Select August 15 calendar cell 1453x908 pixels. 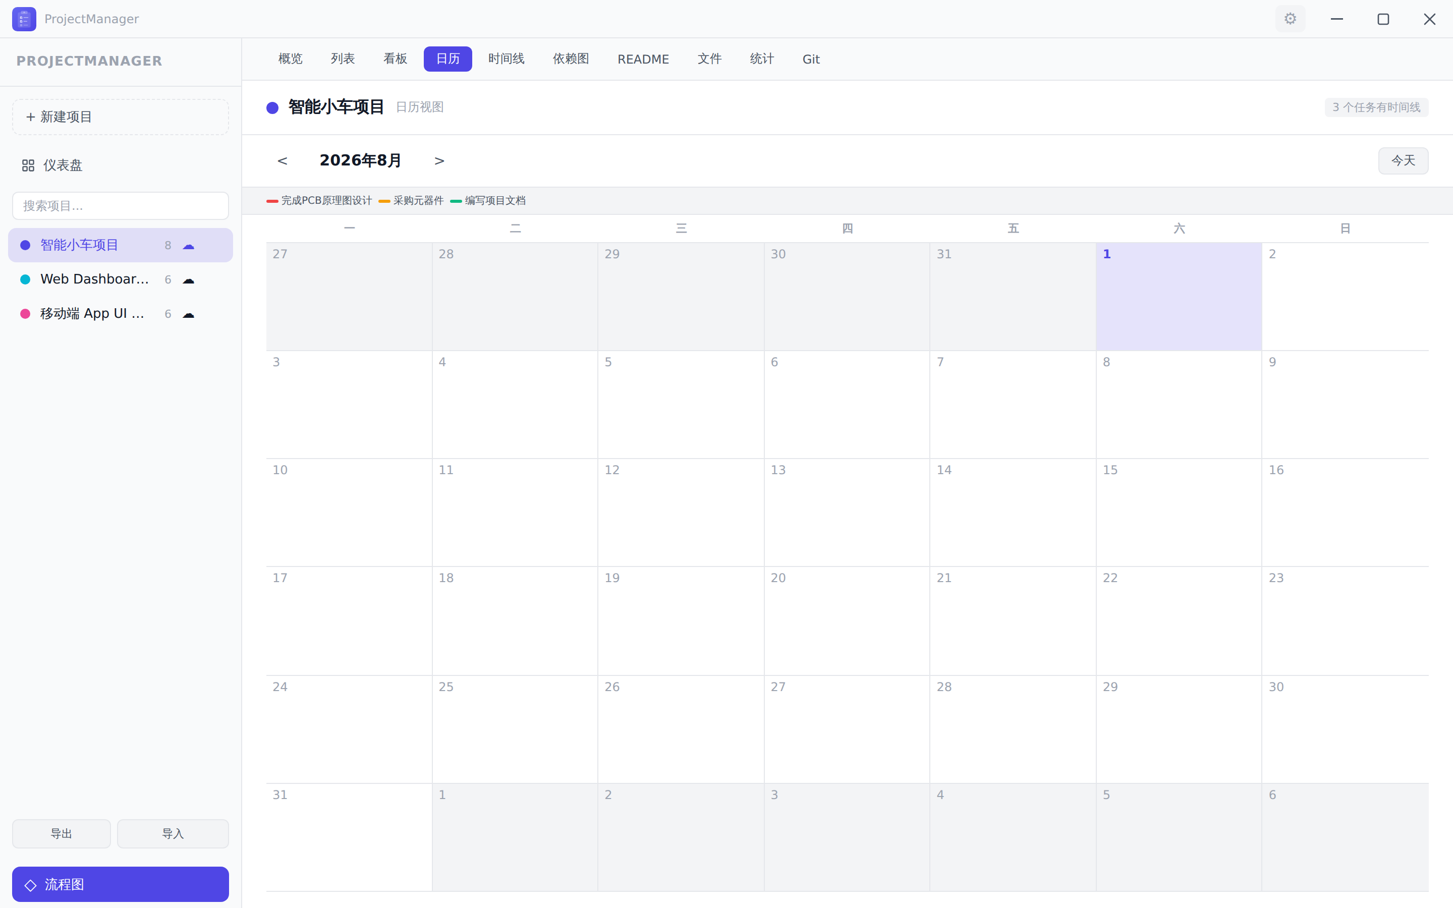[1179, 513]
